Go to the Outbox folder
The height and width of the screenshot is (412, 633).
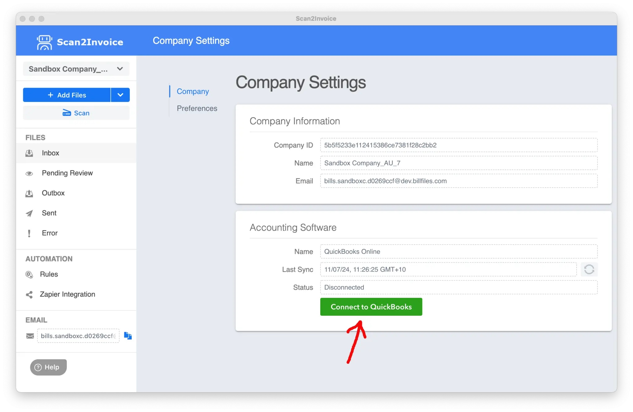click(x=76, y=193)
